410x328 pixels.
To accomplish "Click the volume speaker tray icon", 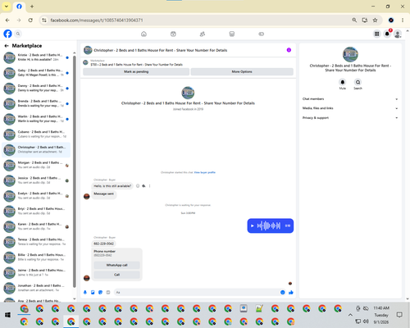I will tap(366, 321).
